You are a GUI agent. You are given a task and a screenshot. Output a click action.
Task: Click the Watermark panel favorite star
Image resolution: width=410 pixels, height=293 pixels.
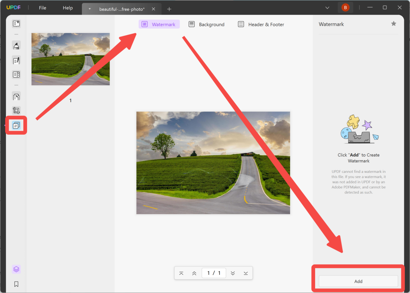click(393, 24)
